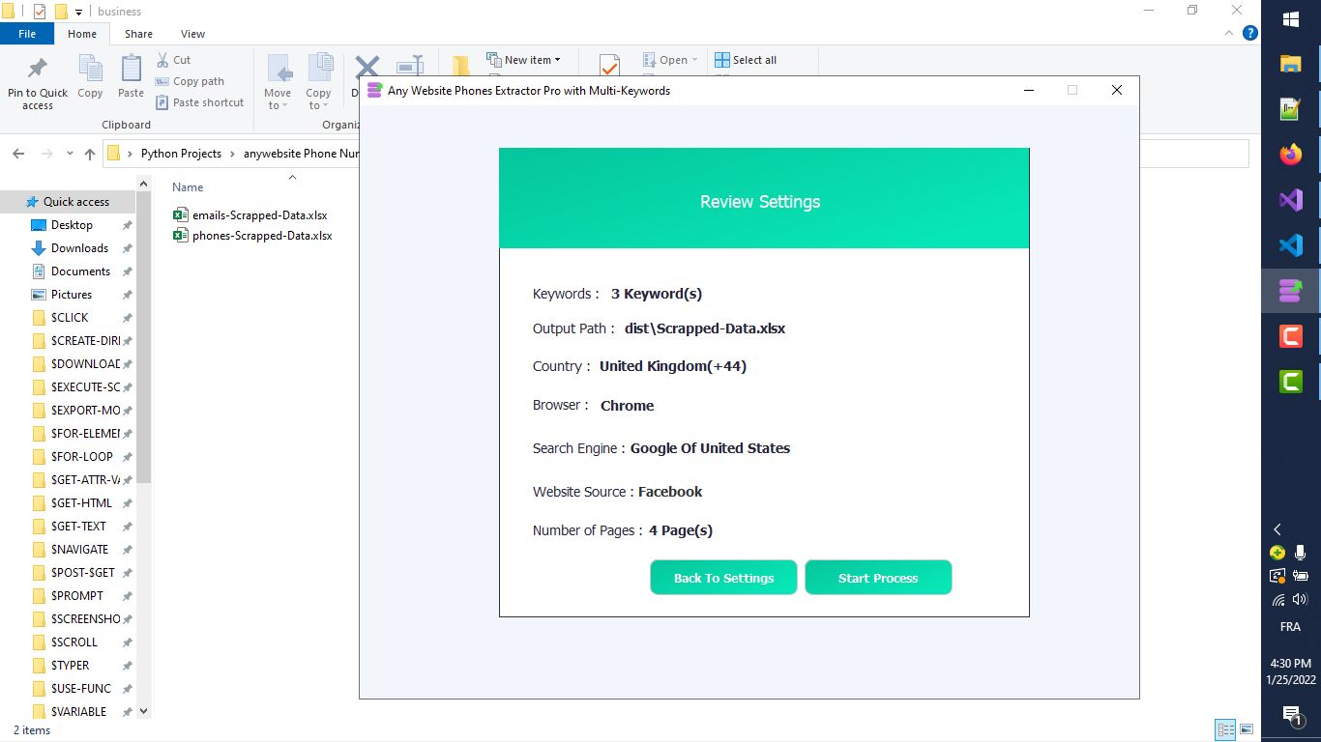Open the green Camtasia taskbar icon
Viewport: 1321px width, 742px height.
(1291, 382)
